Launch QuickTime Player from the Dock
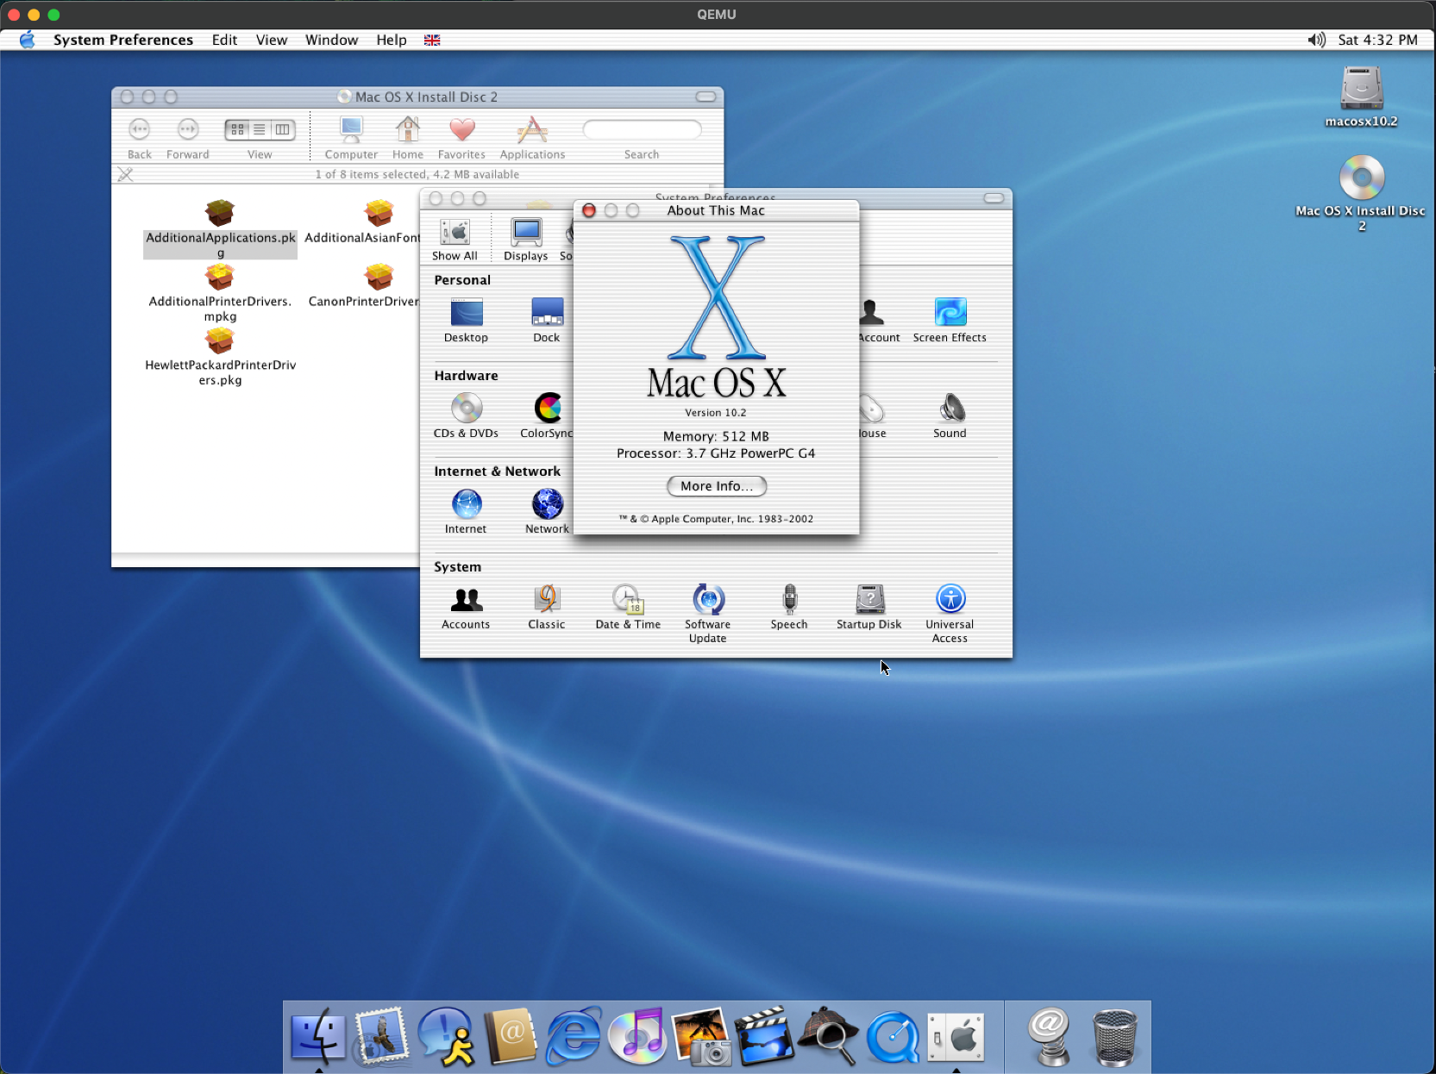 (893, 1036)
